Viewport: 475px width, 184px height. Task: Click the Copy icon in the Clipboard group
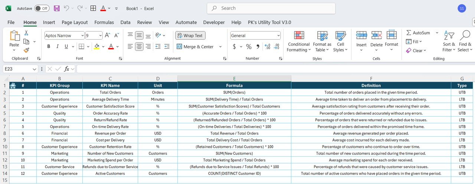[27, 41]
